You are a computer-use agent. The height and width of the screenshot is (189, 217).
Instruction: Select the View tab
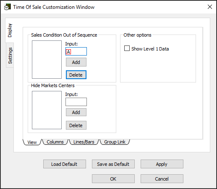click(x=32, y=142)
